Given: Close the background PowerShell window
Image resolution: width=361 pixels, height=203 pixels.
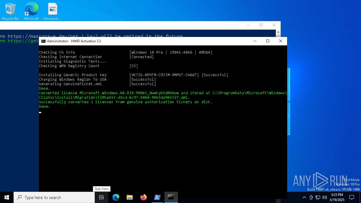Looking at the screenshot, I should click(274, 25).
